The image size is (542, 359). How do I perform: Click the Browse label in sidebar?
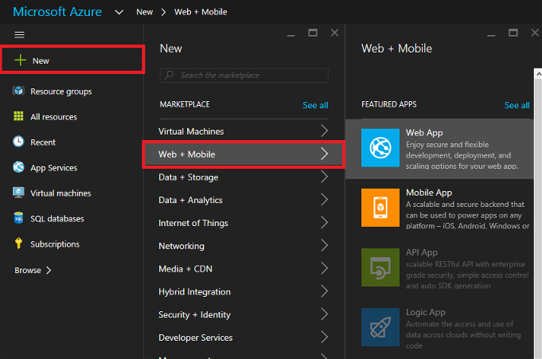(28, 270)
